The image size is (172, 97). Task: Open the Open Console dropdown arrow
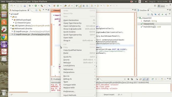tap(165, 79)
